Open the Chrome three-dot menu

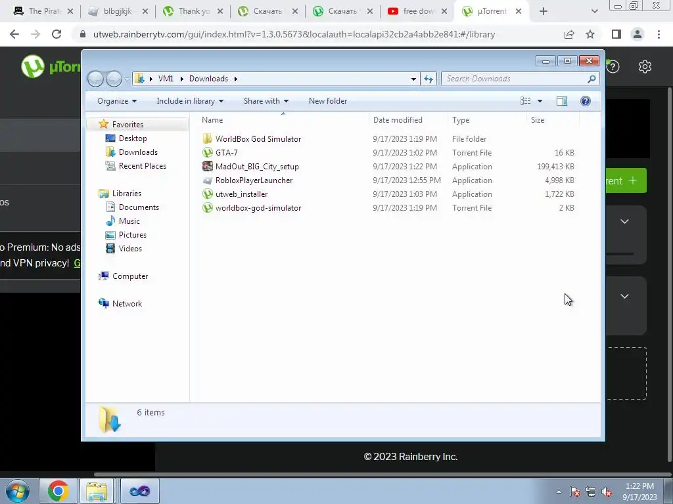659,34
